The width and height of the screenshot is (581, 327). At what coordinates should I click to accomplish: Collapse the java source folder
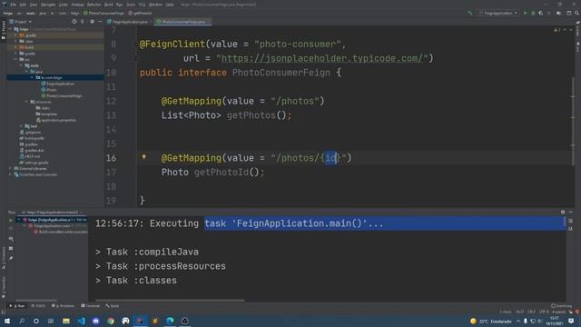[x=26, y=72]
